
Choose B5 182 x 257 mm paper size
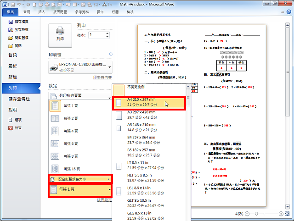click(x=149, y=153)
